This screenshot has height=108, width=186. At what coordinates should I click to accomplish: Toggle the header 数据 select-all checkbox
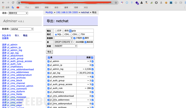92,58
